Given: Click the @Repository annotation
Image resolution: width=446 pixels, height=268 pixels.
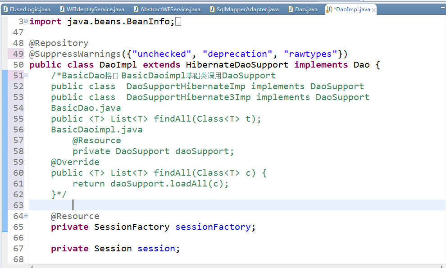Looking at the screenshot, I should tap(59, 43).
